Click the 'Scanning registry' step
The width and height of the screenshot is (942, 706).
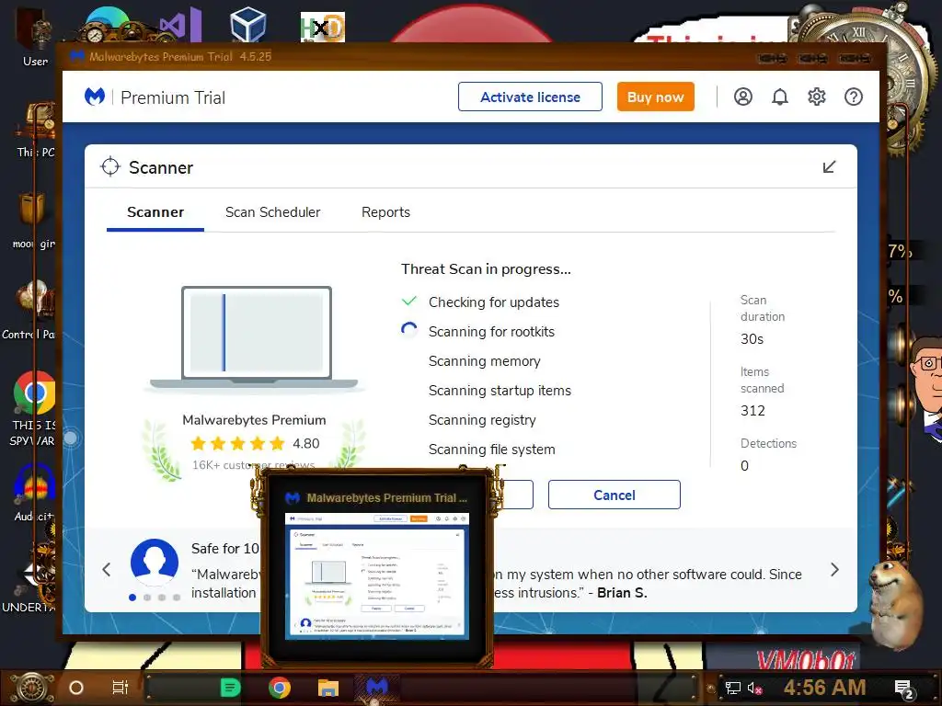[482, 419]
